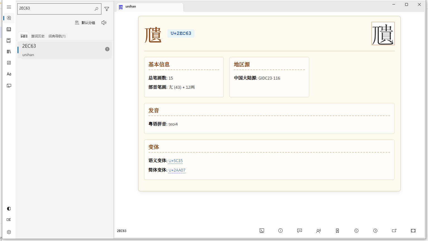
Task: Click the teoi4 Cantonese pronunciation
Action: coord(173,124)
